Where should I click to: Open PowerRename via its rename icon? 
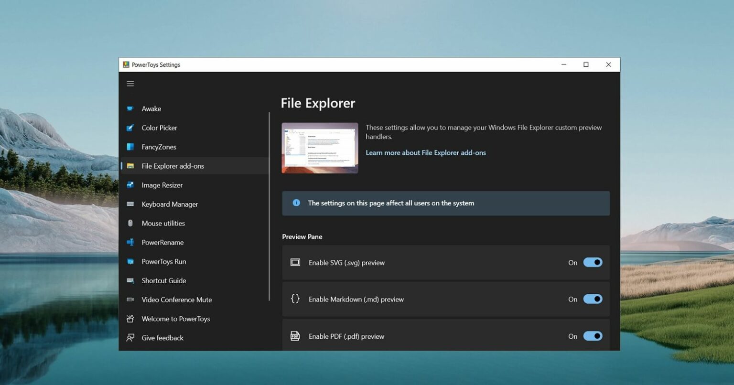click(130, 242)
